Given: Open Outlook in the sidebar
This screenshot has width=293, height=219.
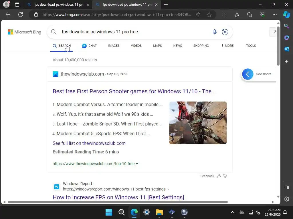Looking at the screenshot, I should click(x=286, y=49).
